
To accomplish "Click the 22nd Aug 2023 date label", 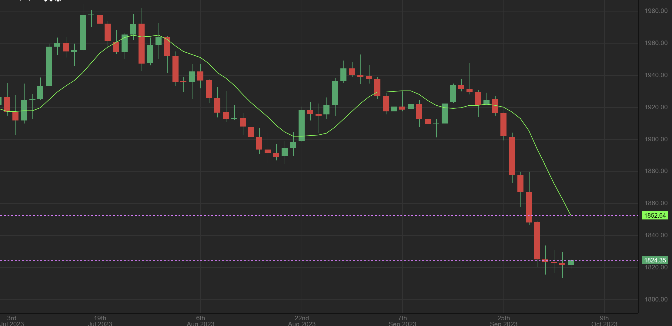I will coord(302,321).
